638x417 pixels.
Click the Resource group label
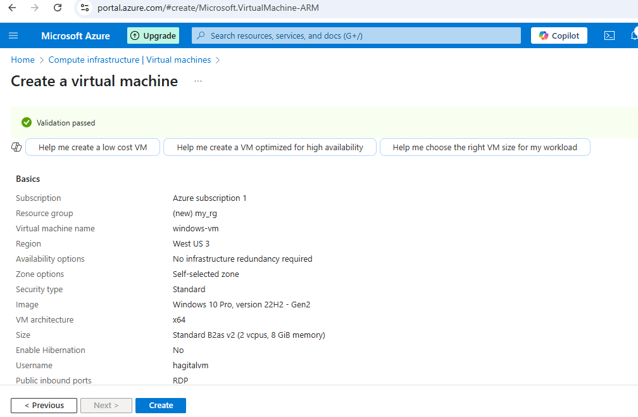(x=44, y=214)
